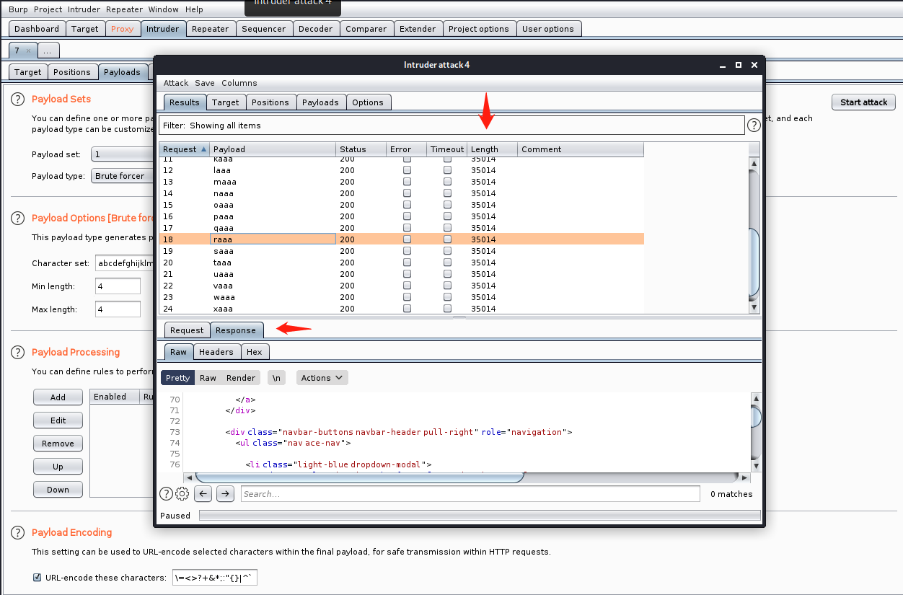The height and width of the screenshot is (595, 903).
Task: Click the URL-encode characters field
Action: click(214, 578)
